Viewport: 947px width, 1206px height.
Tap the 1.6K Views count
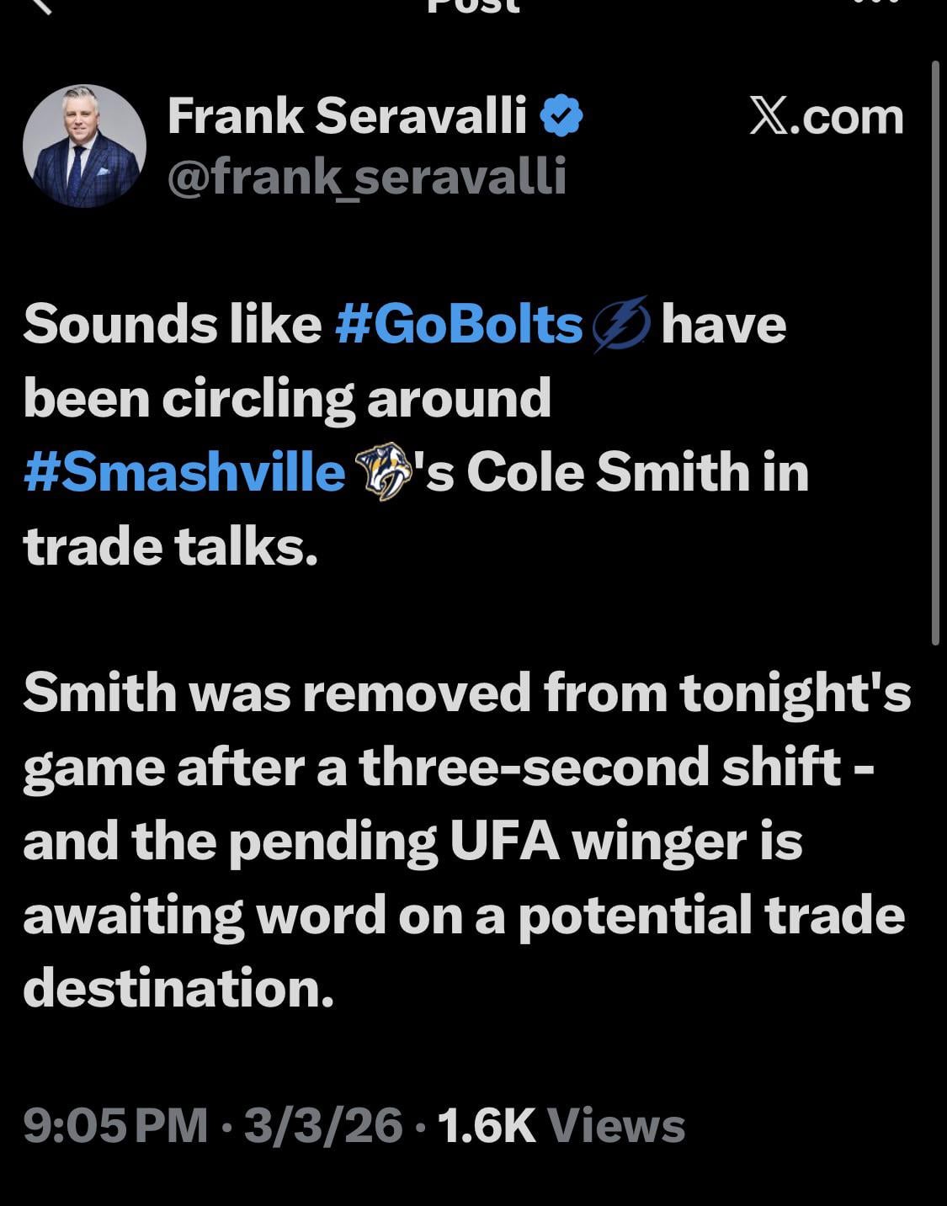click(x=561, y=1125)
